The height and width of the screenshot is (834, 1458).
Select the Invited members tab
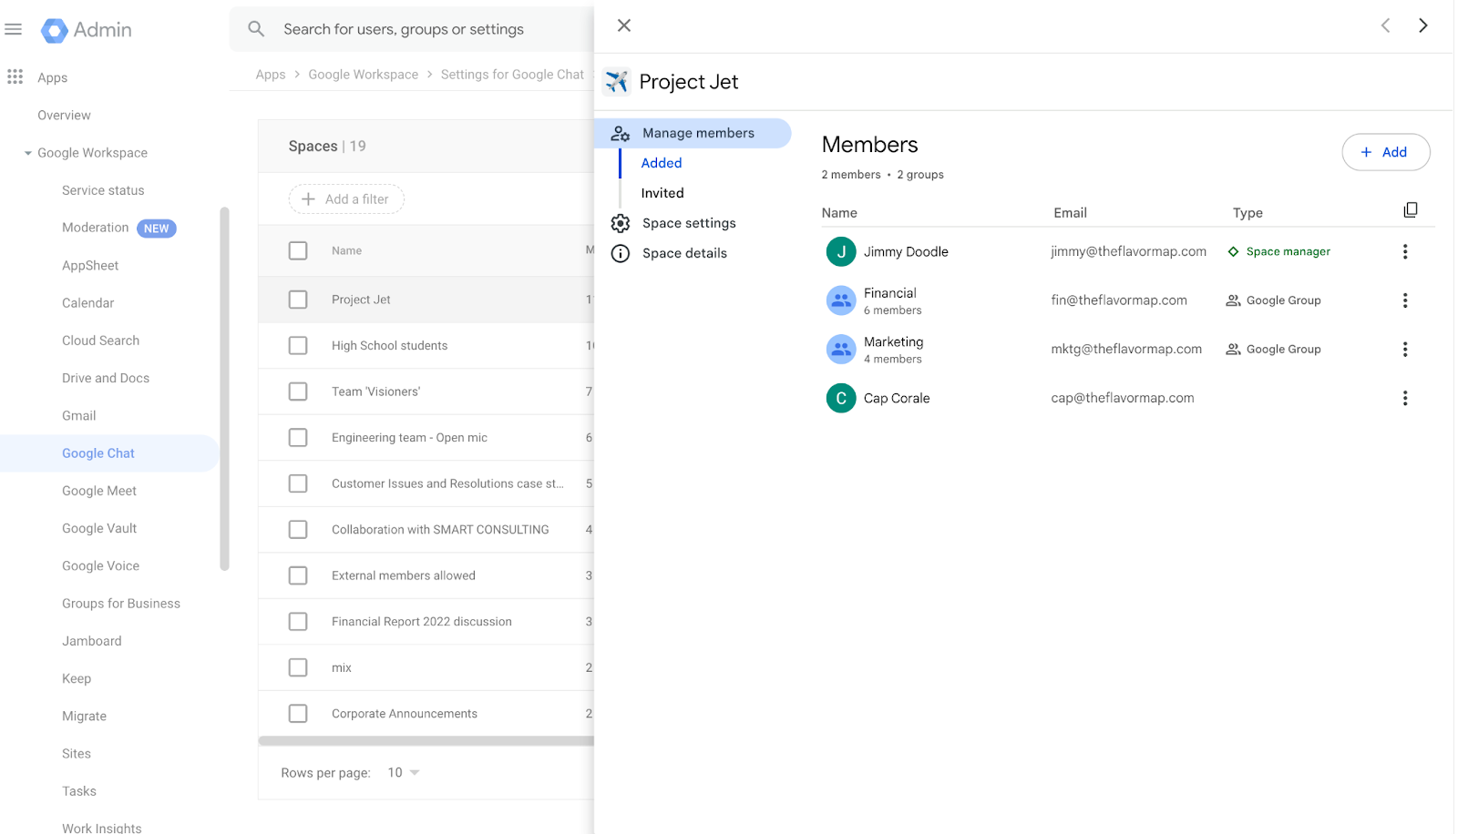(x=662, y=193)
